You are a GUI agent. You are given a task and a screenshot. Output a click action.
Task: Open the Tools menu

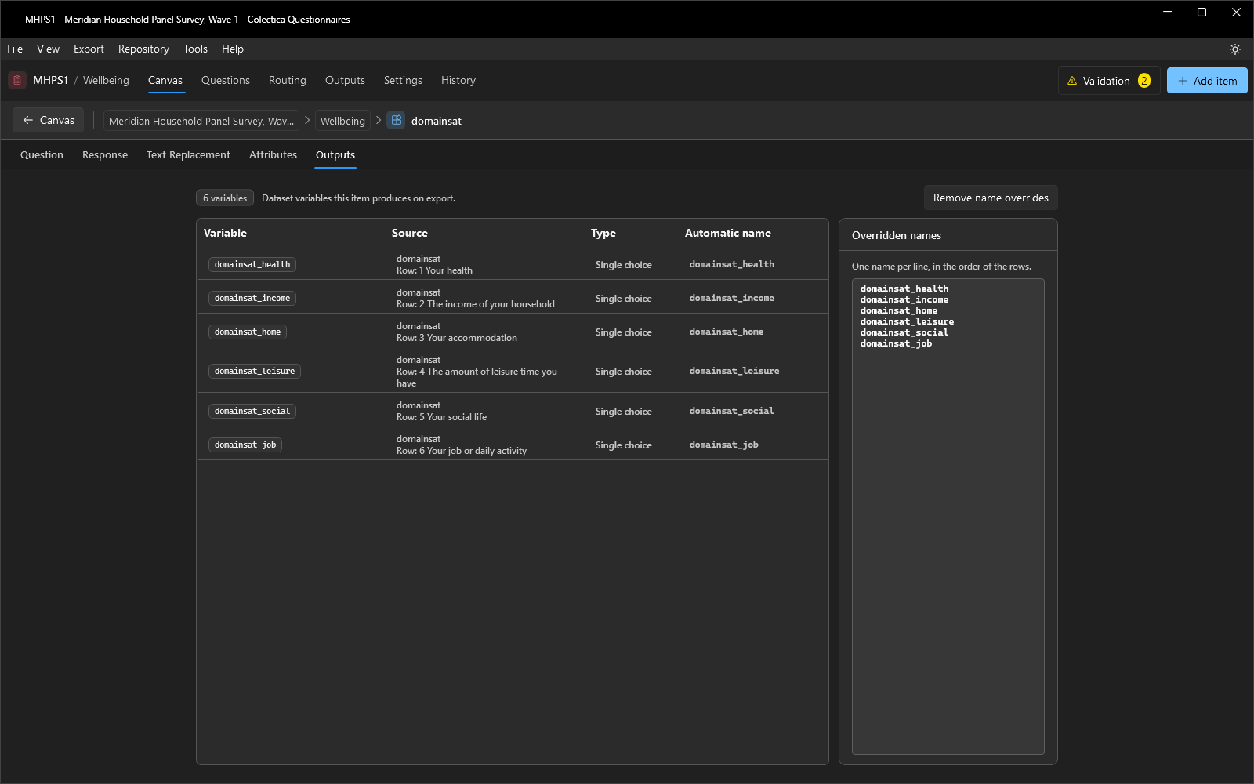195,49
